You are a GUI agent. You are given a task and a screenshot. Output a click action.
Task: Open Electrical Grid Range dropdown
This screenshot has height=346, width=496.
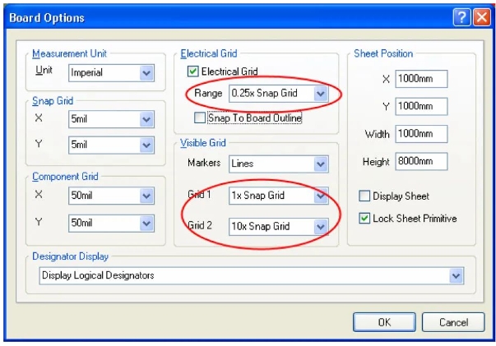pyautogui.click(x=320, y=95)
